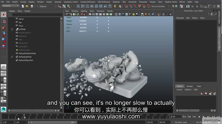Screen dimensions: 222x124
Task: Click the playback range slider bar
Action: pyautogui.click(x=53, y=122)
